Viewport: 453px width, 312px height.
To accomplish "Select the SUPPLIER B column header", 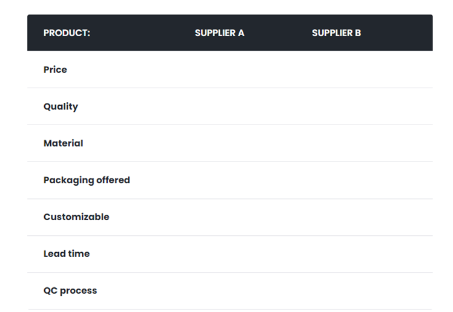I will 336,33.
